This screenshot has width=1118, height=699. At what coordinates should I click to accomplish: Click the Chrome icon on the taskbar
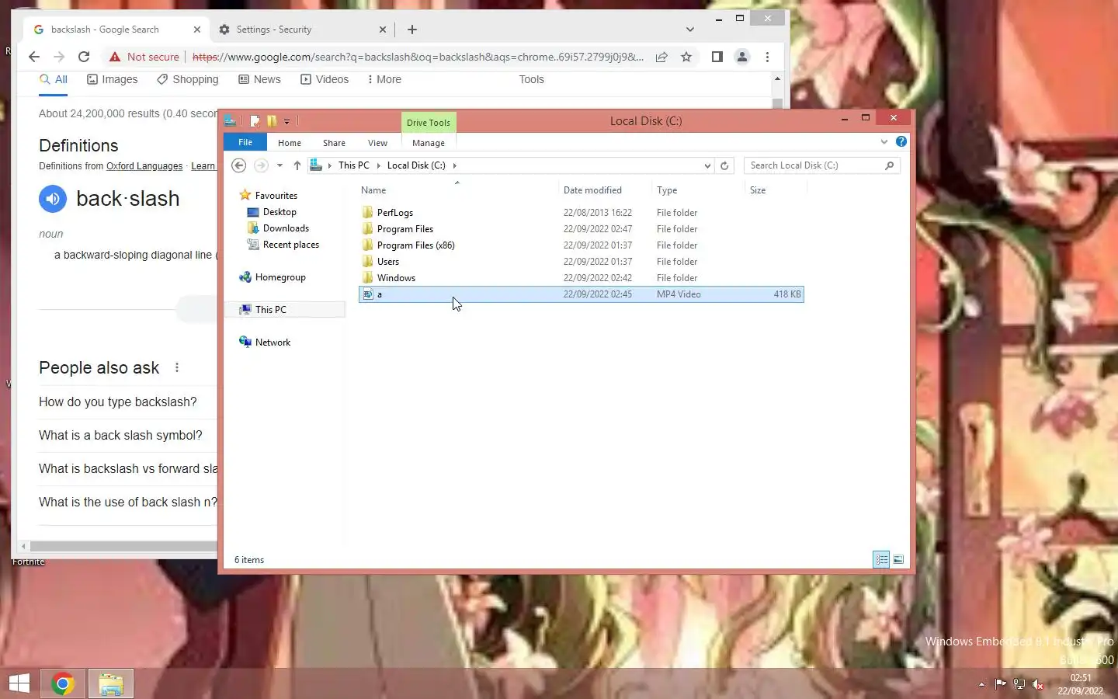click(x=63, y=683)
